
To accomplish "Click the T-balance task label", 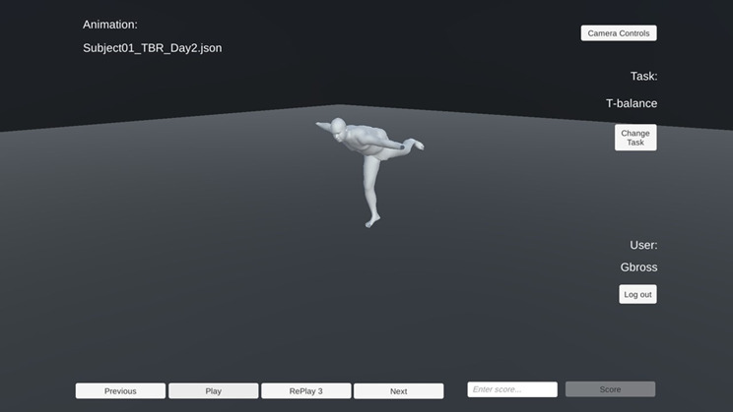I will pos(632,103).
